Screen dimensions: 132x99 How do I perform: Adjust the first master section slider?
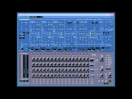(x=22, y=26)
